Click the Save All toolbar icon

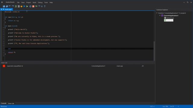pyautogui.click(x=7, y=6)
